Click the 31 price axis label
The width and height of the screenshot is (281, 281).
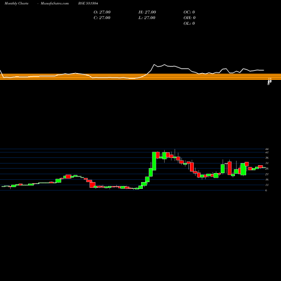pos(267,164)
